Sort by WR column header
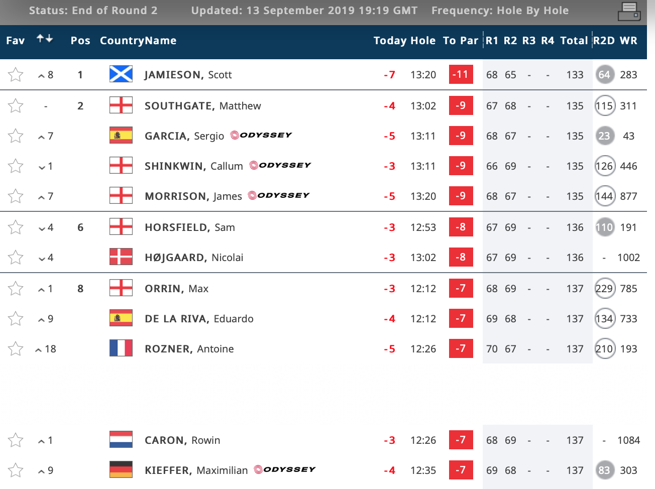This screenshot has width=655, height=489. pos(628,41)
